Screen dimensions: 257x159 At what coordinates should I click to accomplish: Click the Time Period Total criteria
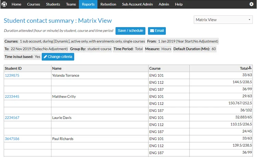pyautogui.click(x=128, y=49)
